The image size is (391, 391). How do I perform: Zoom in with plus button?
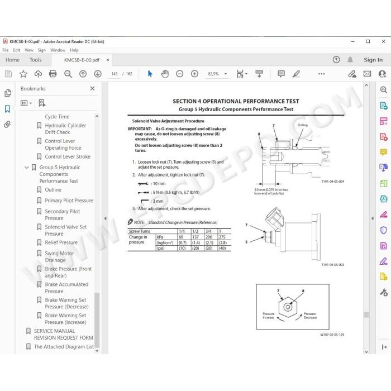(194, 74)
